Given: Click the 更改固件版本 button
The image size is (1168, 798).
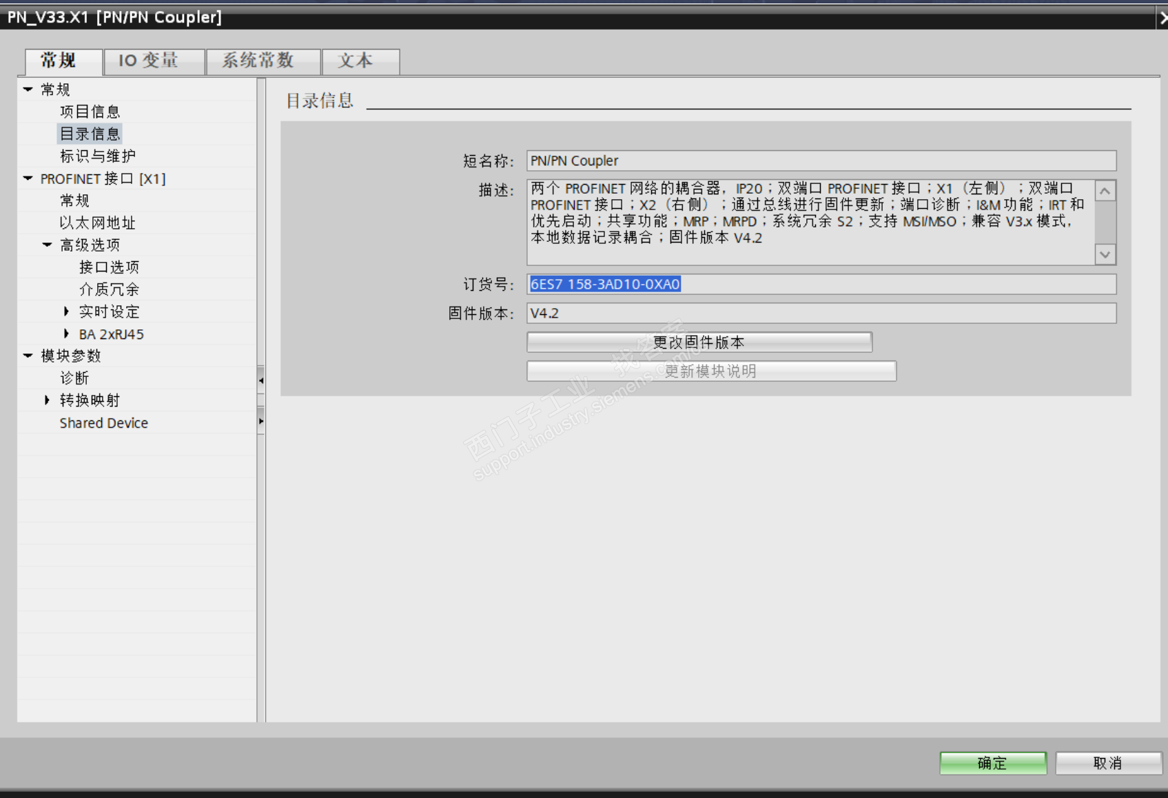Looking at the screenshot, I should pyautogui.click(x=699, y=342).
